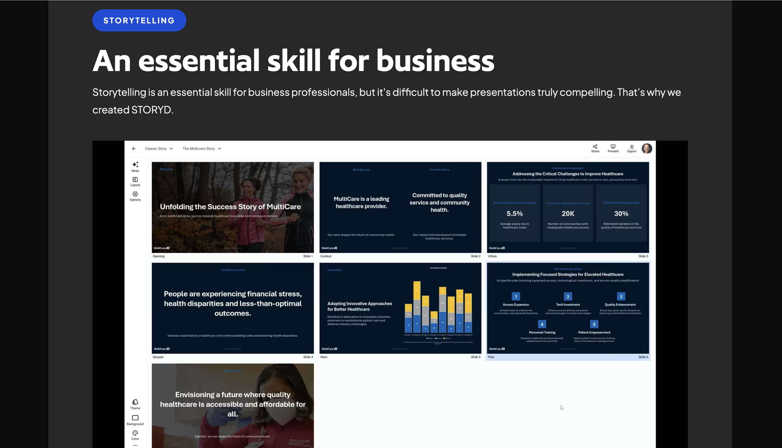Expand the Classic Story dropdown
This screenshot has width=782, height=448.
click(x=159, y=149)
